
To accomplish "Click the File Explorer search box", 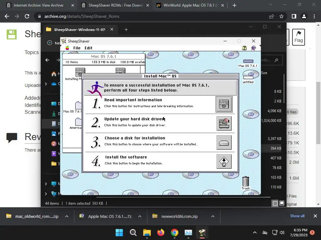I will click(x=271, y=60).
